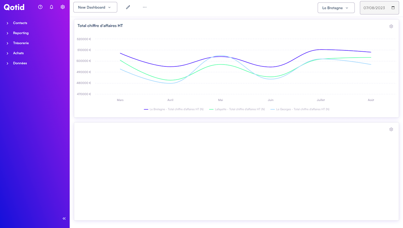Expand the Reporting sidebar menu
This screenshot has height=228, width=403.
pos(21,33)
